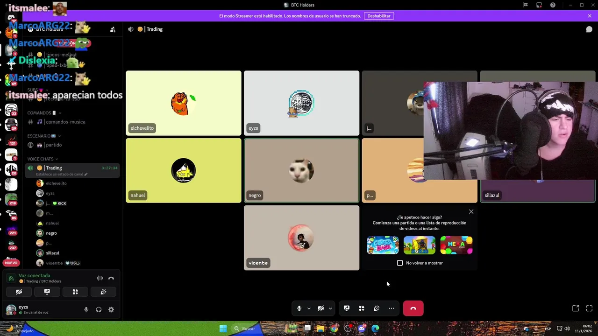Viewport: 598px width, 336px height.
Task: Launch the first activity thumbnail (Gartic)
Action: coord(383,245)
